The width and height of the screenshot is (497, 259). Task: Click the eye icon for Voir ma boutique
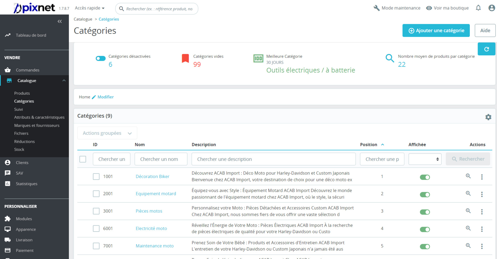429,8
